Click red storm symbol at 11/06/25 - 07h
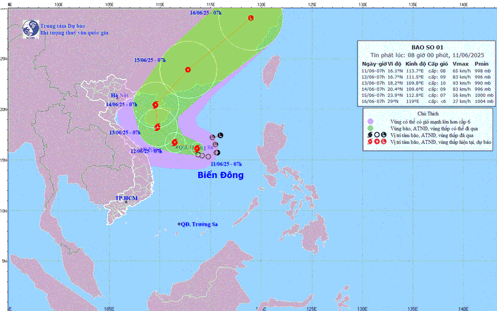The height and width of the screenshot is (311, 497). pos(197,149)
